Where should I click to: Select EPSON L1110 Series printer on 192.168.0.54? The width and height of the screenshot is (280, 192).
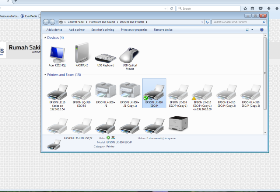coord(57,97)
